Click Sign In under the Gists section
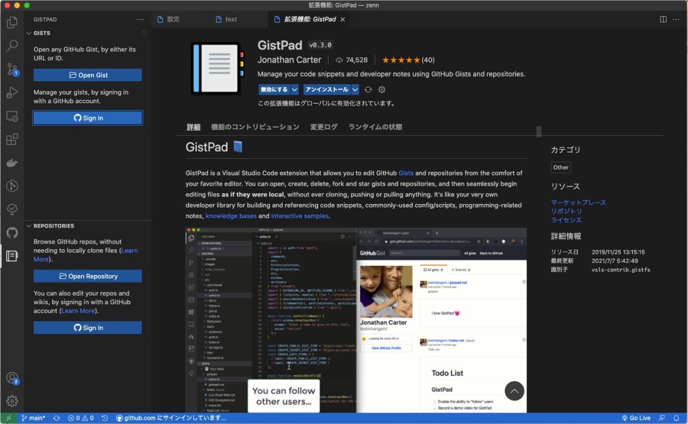 click(88, 118)
